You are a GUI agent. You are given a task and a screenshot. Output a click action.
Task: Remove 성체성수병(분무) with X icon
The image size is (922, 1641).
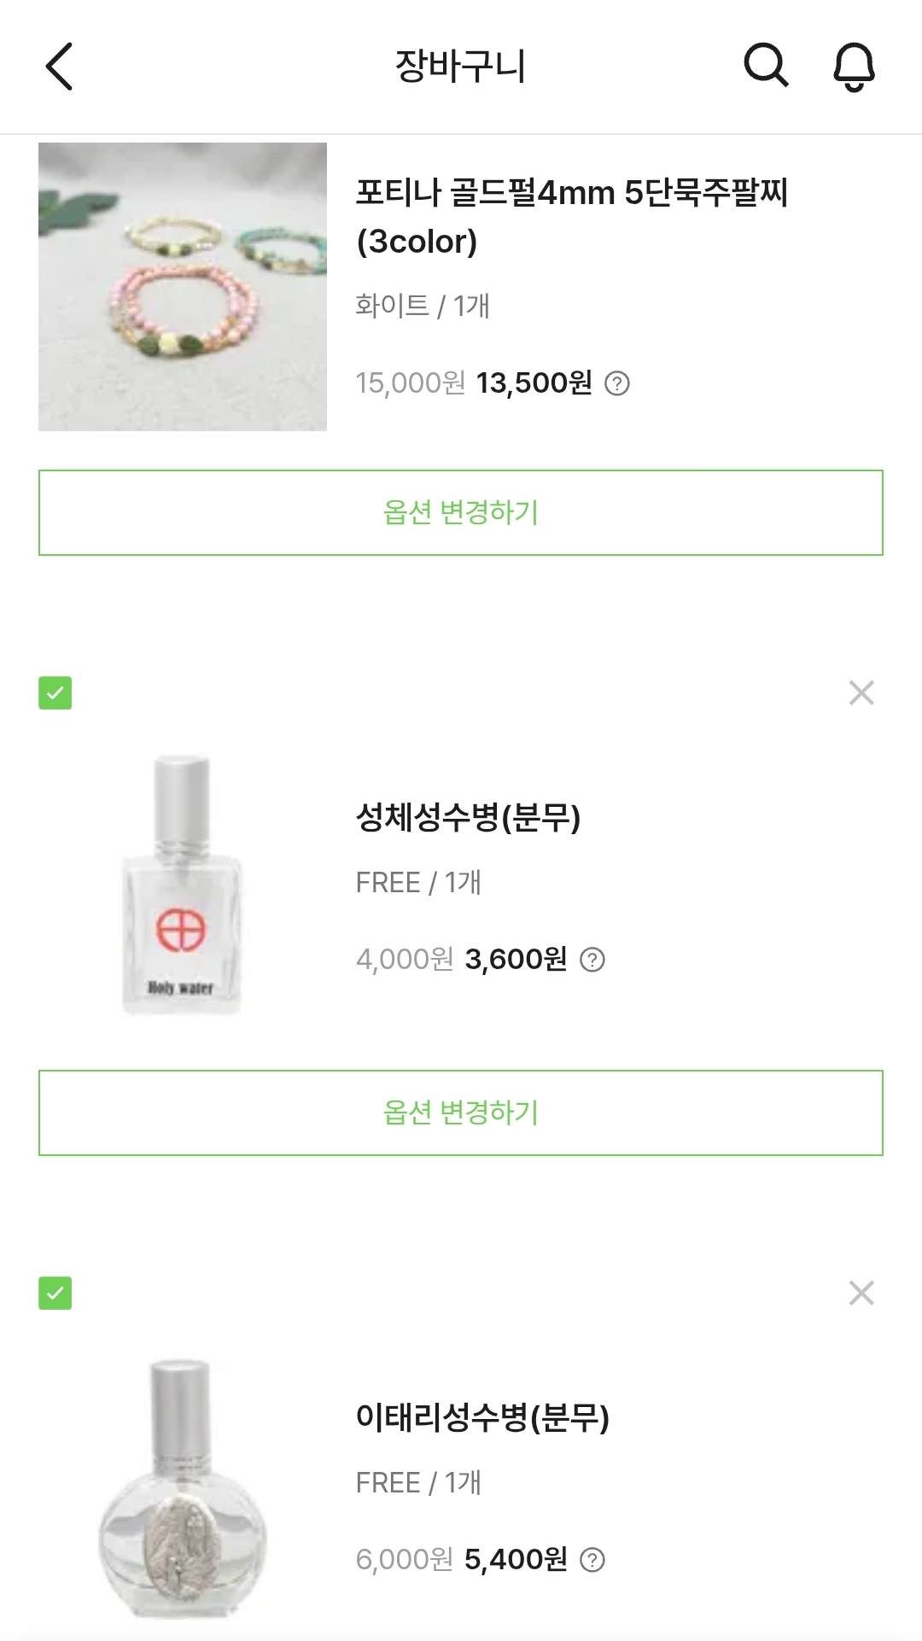pyautogui.click(x=861, y=693)
